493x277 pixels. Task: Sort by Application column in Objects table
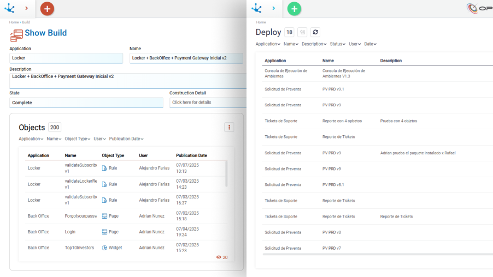pos(38,155)
